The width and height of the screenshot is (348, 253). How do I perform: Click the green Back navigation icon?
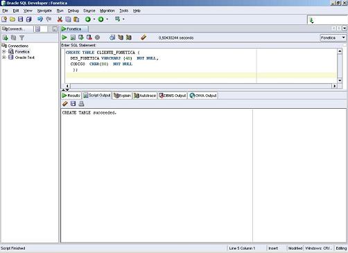[88, 19]
